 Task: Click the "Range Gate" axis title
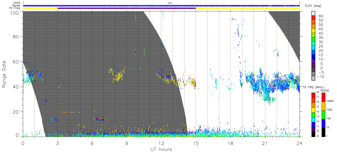click(x=4, y=74)
